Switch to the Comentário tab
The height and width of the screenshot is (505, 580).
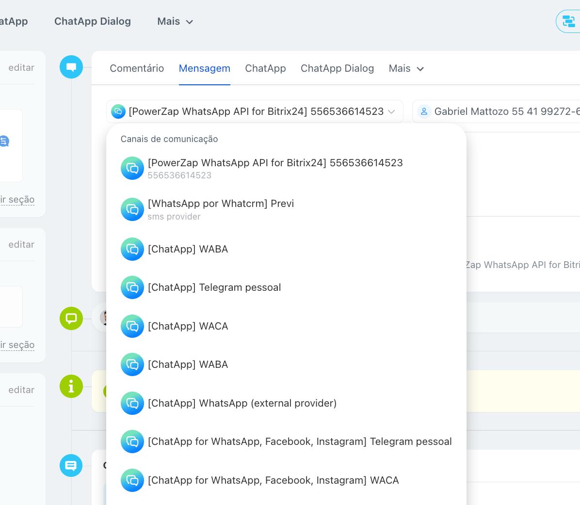[137, 68]
